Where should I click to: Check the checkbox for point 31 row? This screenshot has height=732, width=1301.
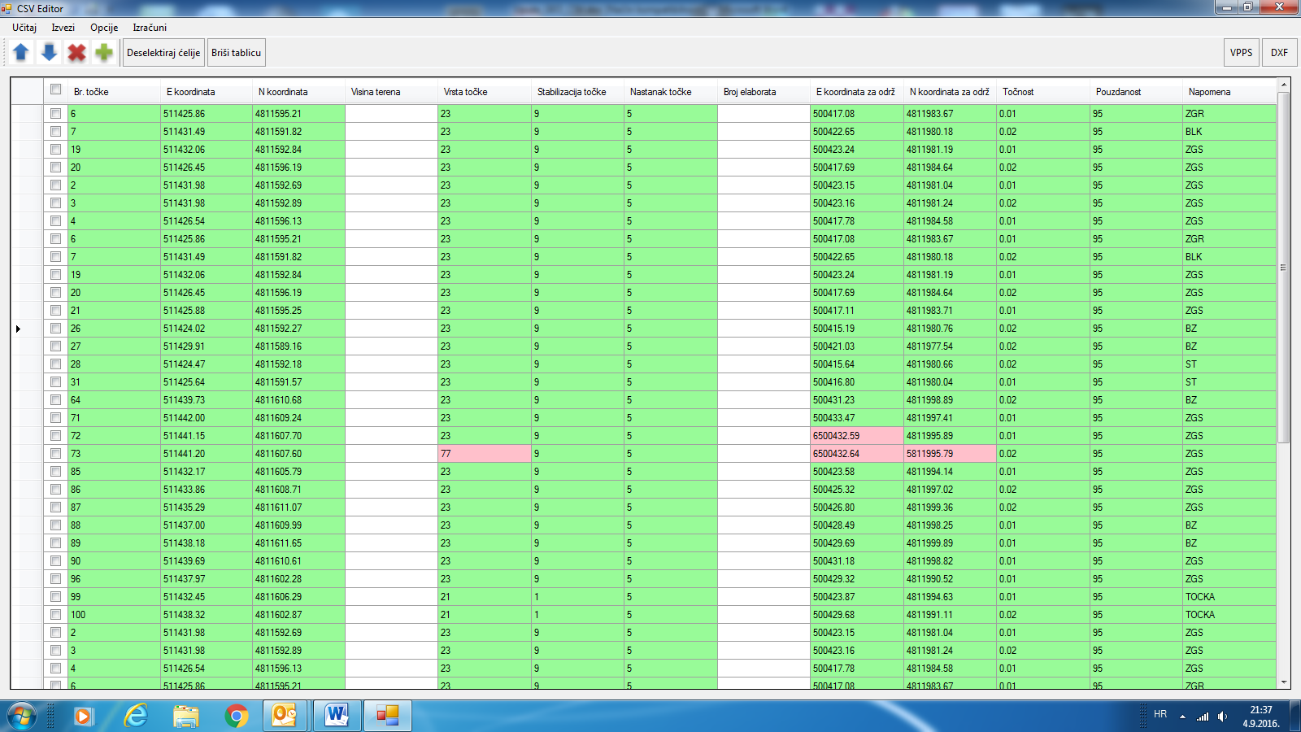pos(56,381)
